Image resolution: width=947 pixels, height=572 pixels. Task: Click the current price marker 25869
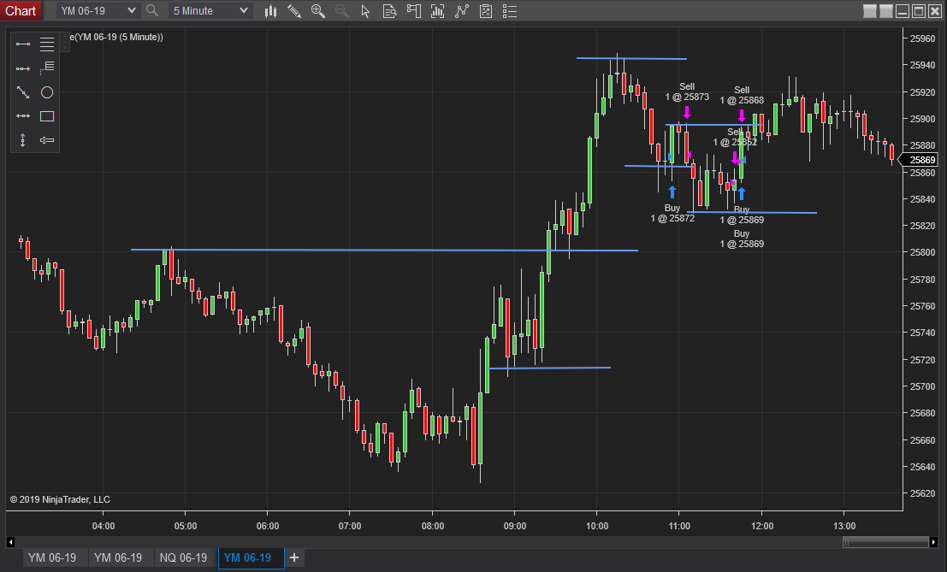point(919,160)
